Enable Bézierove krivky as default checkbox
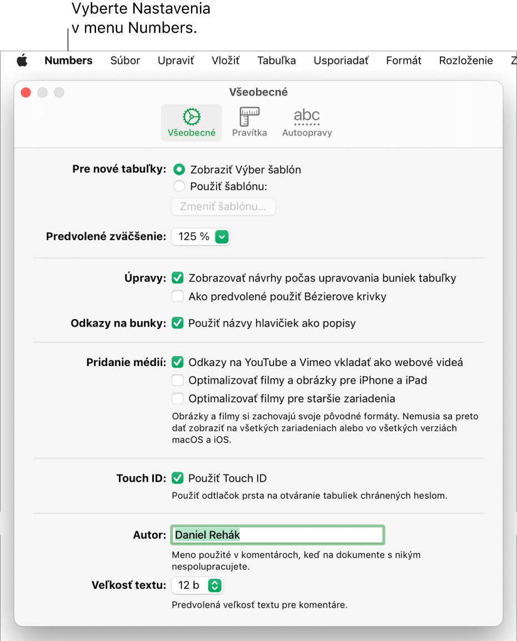 (x=178, y=297)
